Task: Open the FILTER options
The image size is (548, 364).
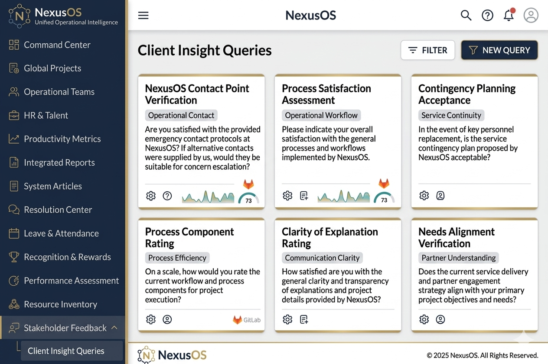Action: pyautogui.click(x=427, y=50)
